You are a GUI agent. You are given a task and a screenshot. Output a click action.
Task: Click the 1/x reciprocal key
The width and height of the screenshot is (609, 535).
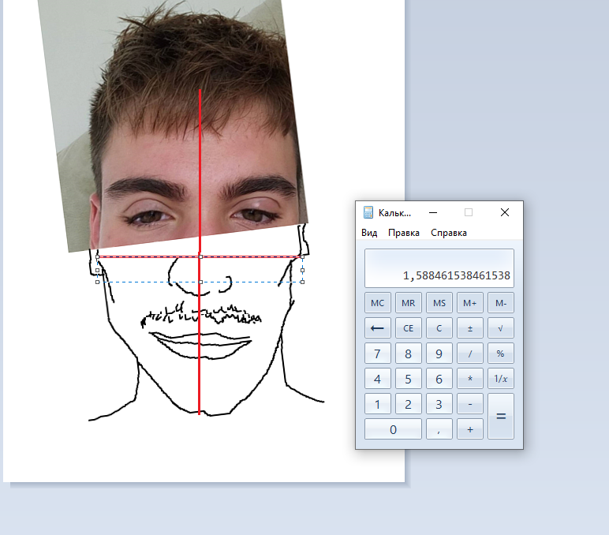pos(501,379)
